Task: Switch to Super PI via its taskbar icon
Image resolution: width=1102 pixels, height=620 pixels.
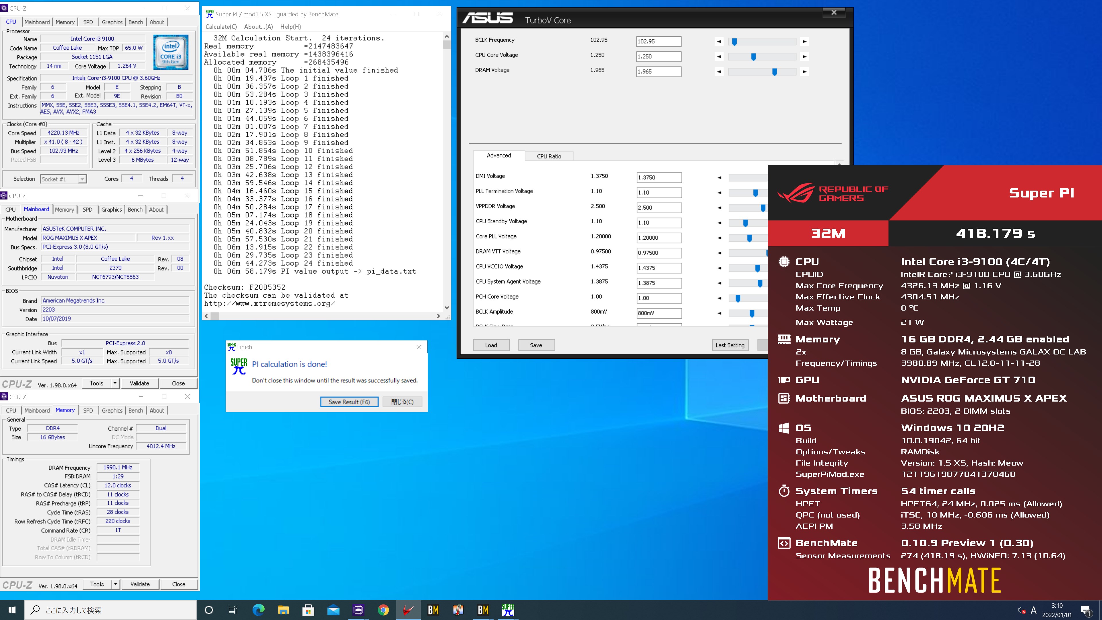Action: pos(508,610)
